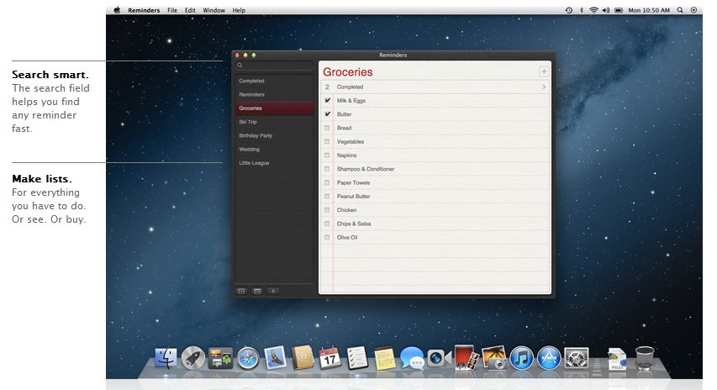717x390 pixels.
Task: Uncheck the Milk & Eggs reminder
Action: (x=328, y=101)
